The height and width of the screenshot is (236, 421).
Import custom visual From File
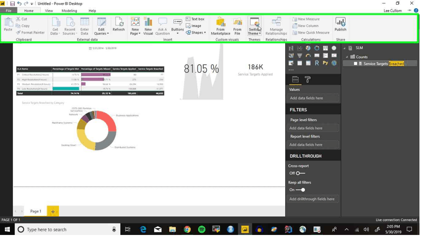pos(237,26)
